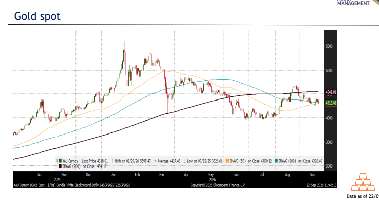379x201 pixels.
Task: Click the 'Average 4417.46' legend text
Action: click(169, 161)
